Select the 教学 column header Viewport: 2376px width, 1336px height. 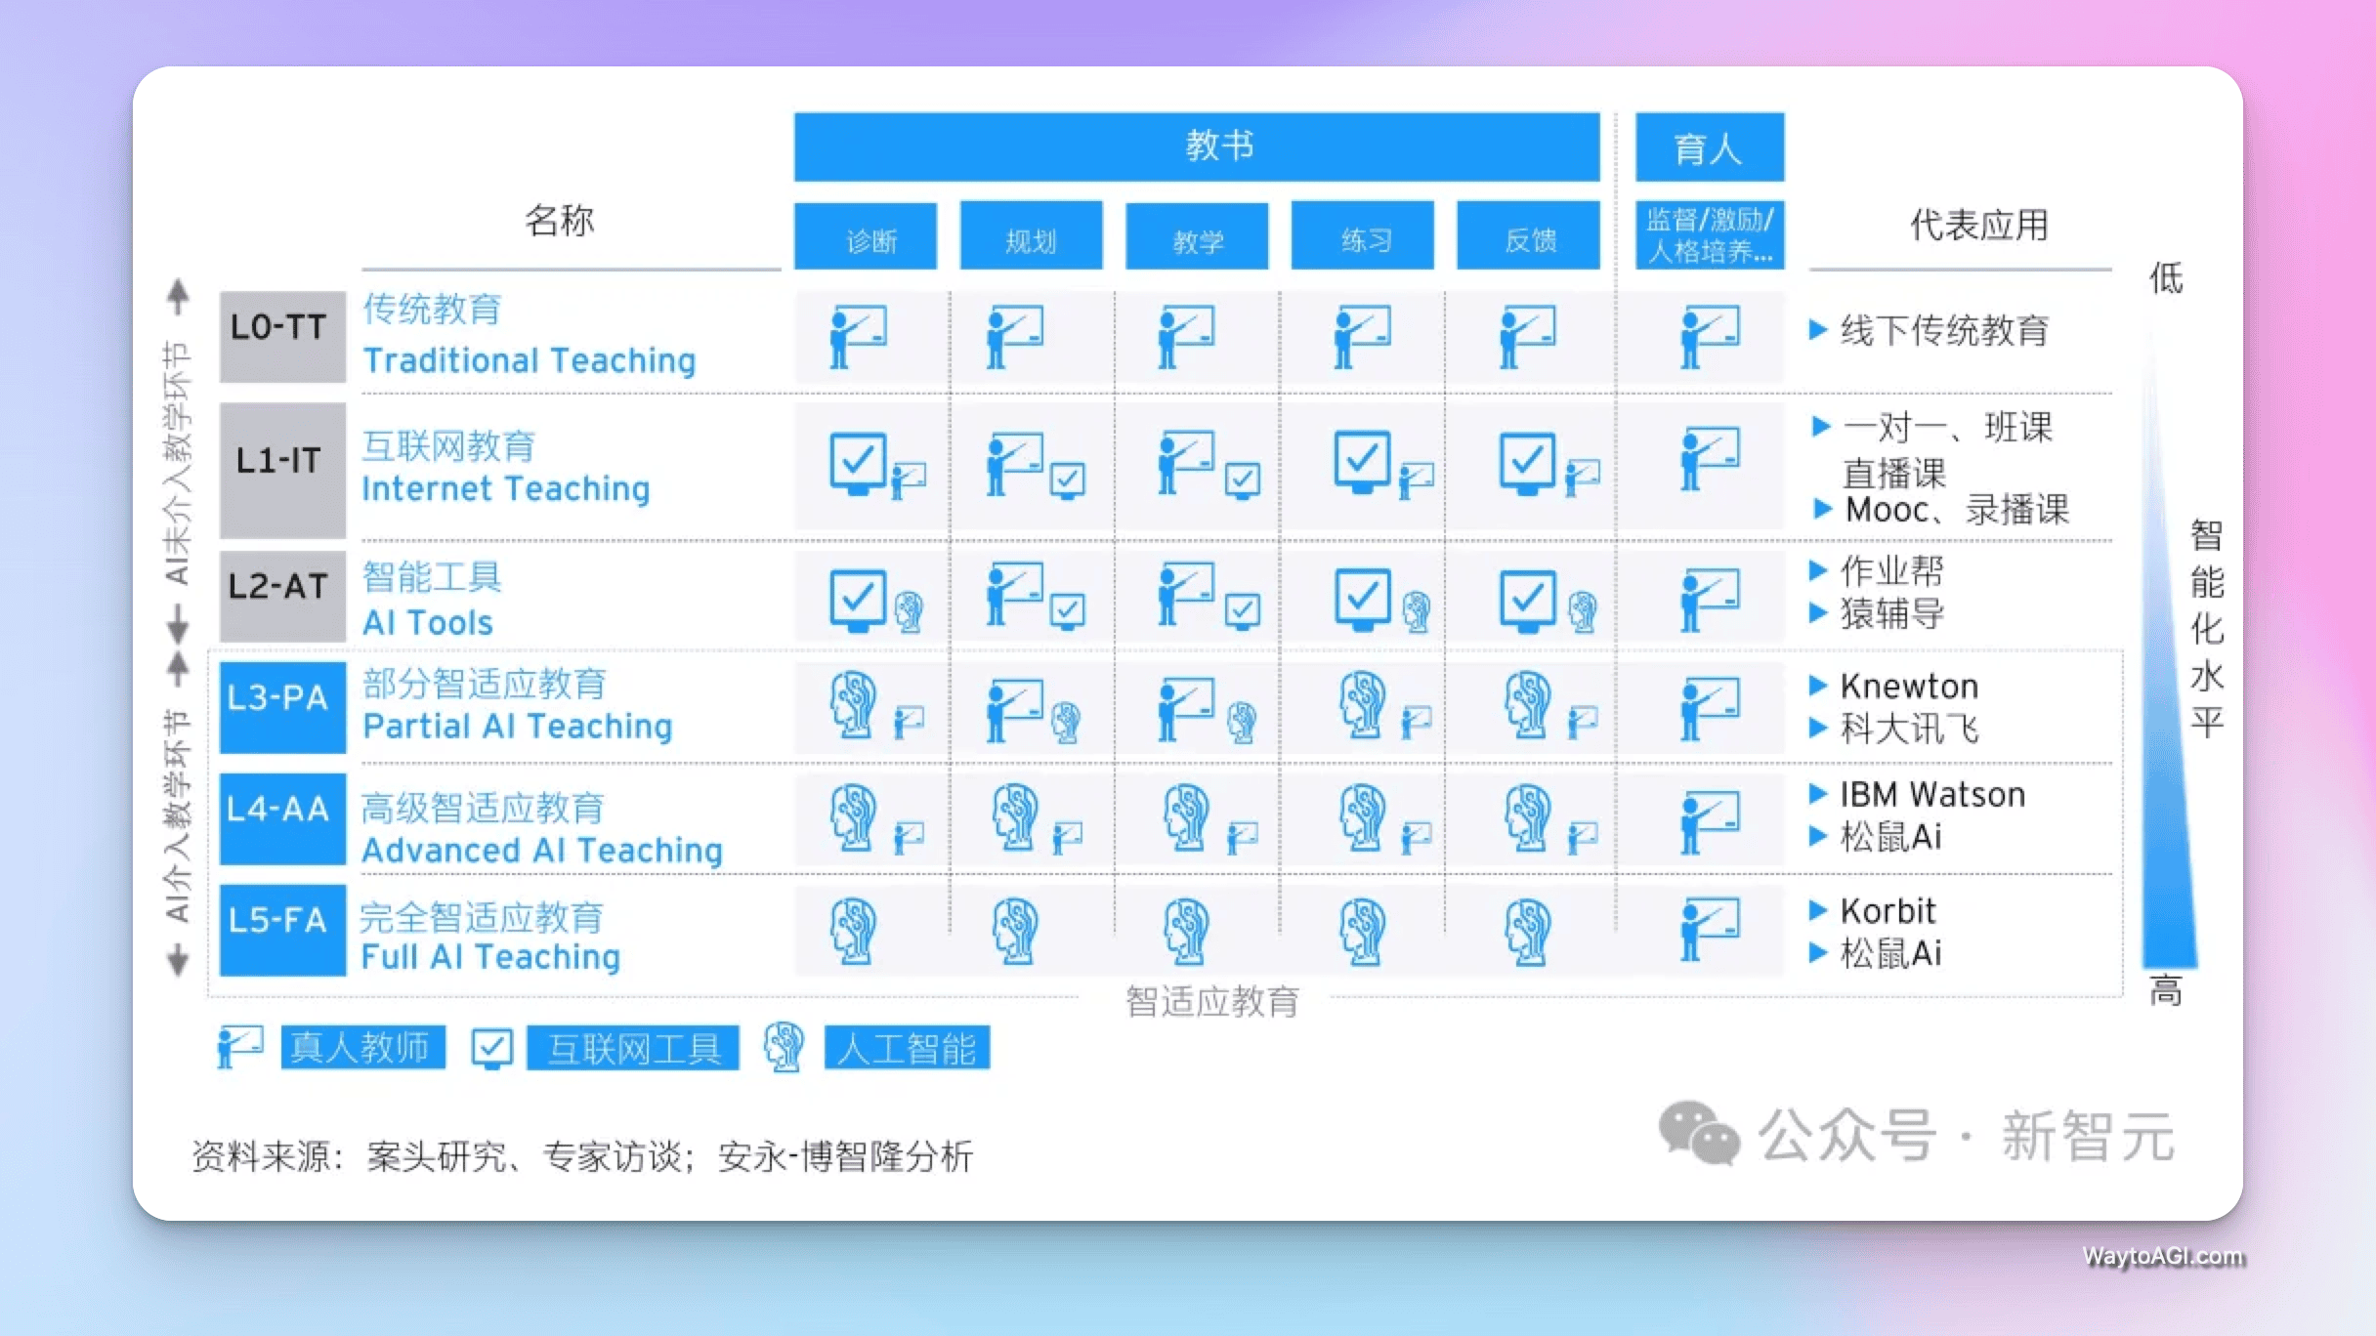click(1197, 235)
